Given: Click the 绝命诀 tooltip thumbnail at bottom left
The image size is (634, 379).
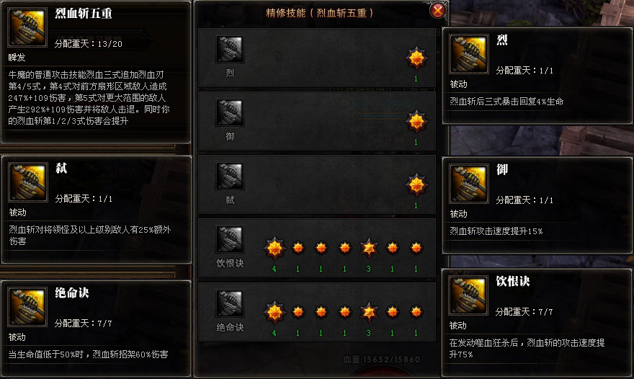Looking at the screenshot, I should click(27, 307).
